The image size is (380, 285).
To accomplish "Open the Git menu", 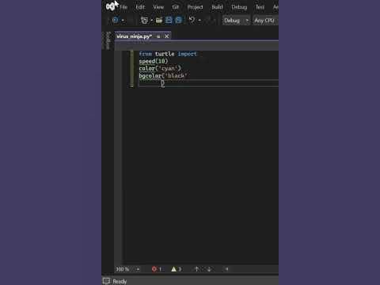I will coord(176,7).
